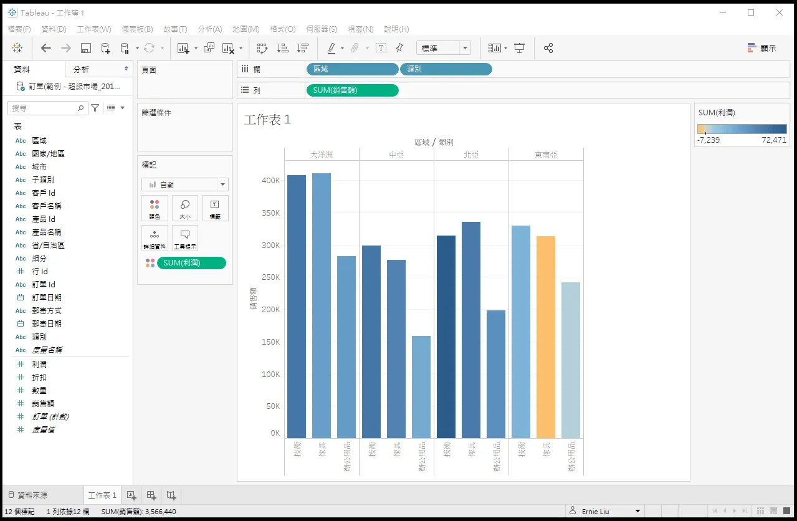The height and width of the screenshot is (521, 797).
Task: Toggle show/hide cards toolbar icon
Action: pos(495,48)
